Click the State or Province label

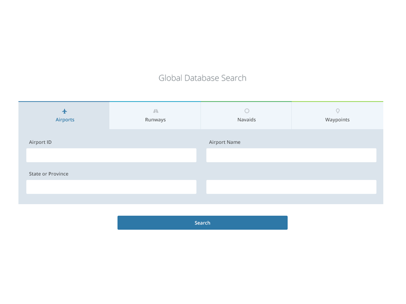pos(48,174)
